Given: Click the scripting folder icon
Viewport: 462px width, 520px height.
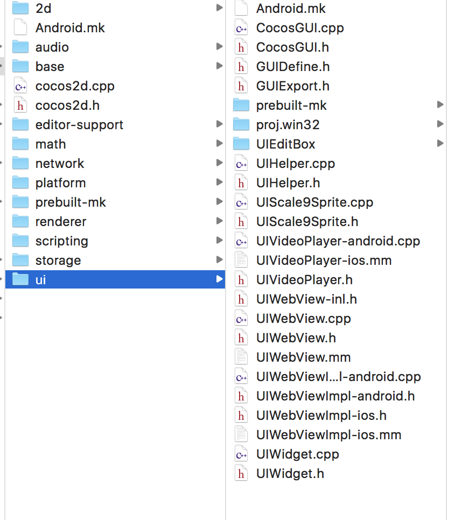Looking at the screenshot, I should tap(20, 241).
